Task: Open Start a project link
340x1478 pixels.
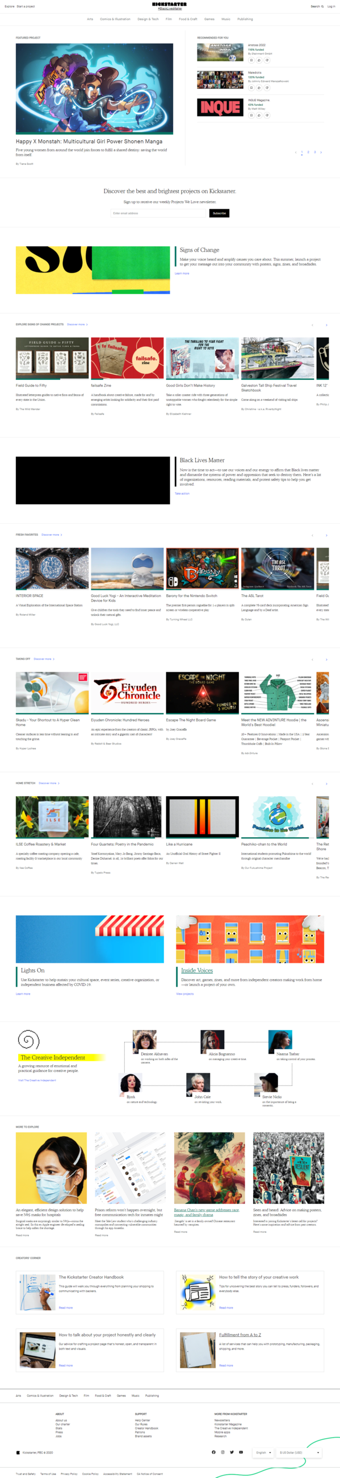Action: [26, 6]
